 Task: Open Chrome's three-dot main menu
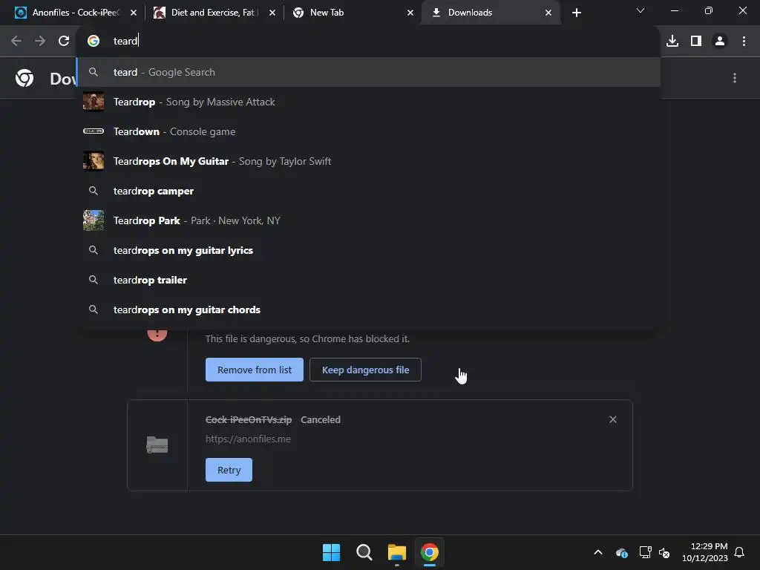point(744,41)
